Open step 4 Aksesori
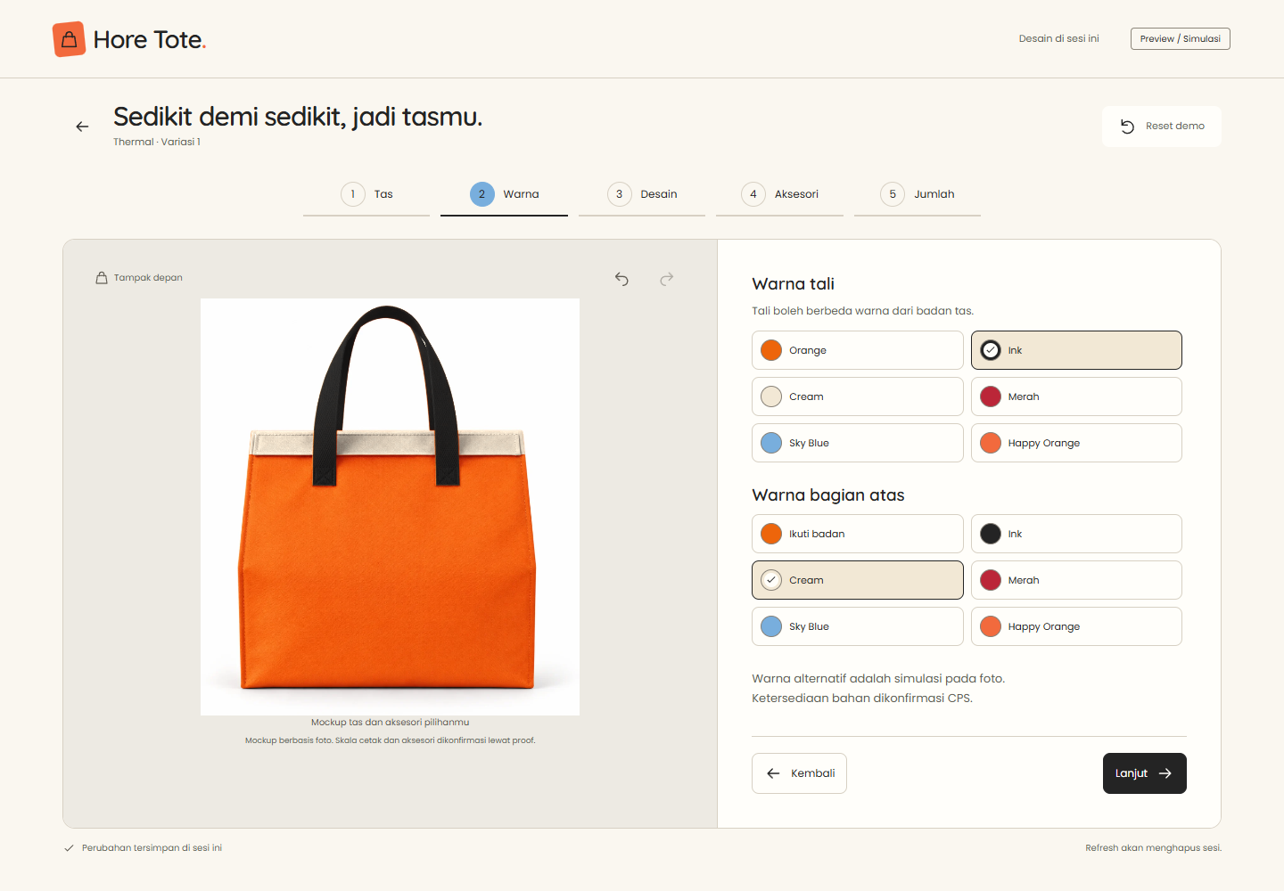This screenshot has width=1284, height=891. pos(779,194)
